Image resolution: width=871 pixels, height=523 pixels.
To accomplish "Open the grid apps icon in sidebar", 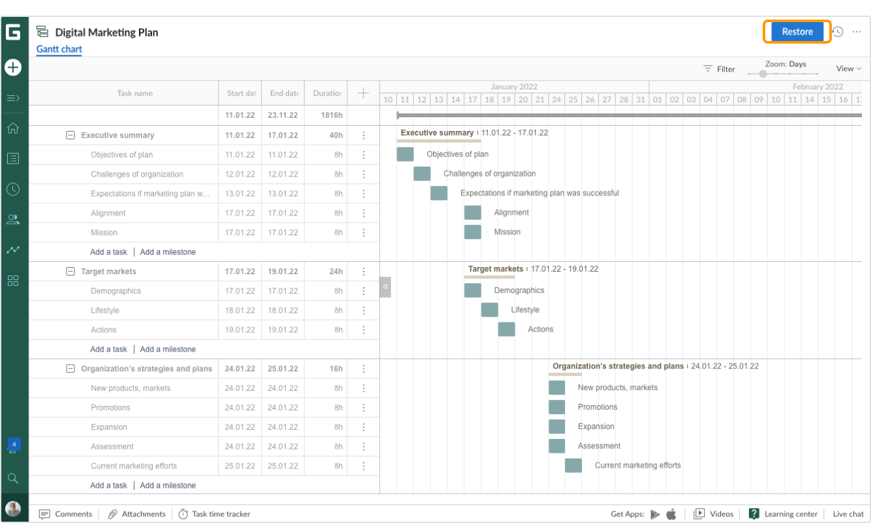I will point(13,281).
